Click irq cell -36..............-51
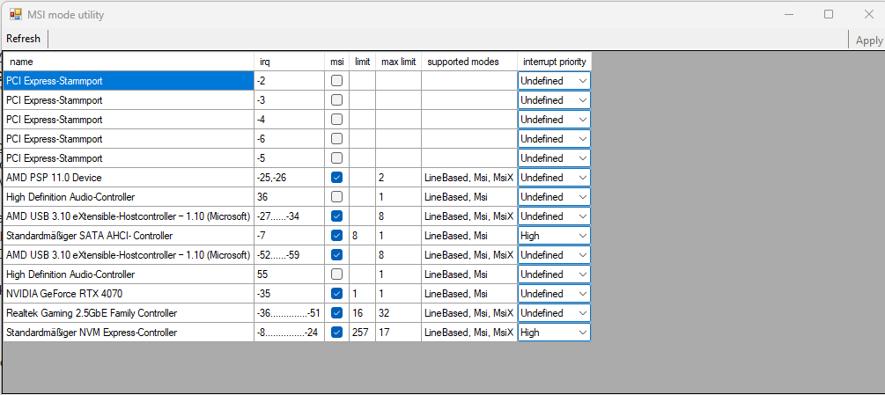This screenshot has height=395, width=885. [289, 312]
